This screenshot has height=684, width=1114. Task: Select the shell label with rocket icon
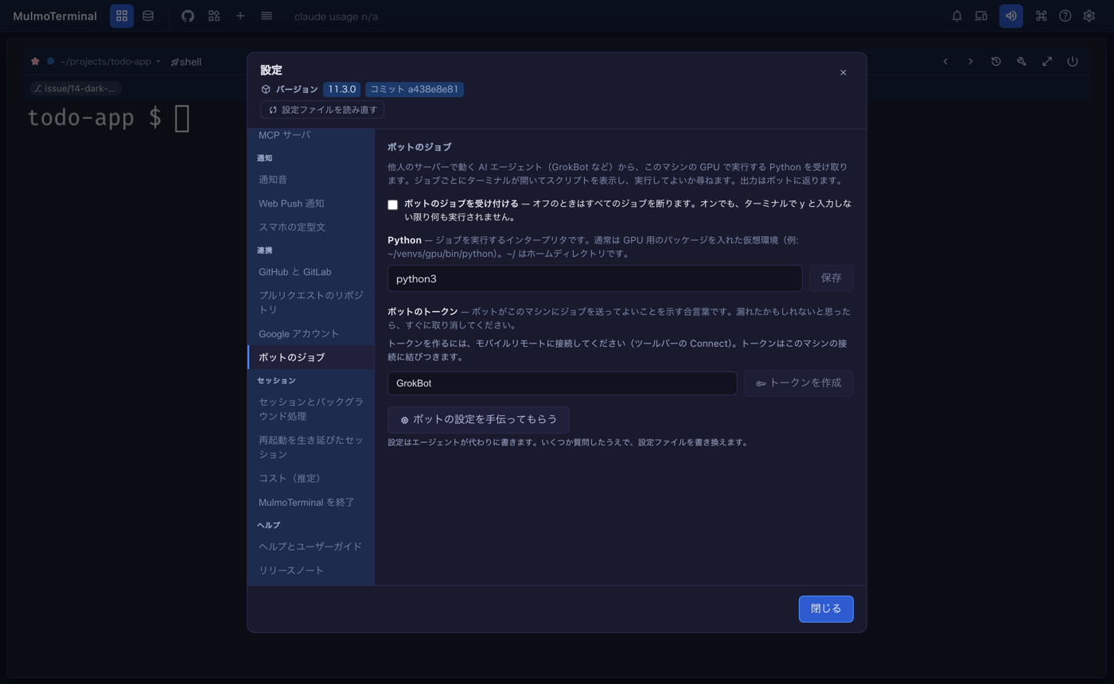(186, 61)
